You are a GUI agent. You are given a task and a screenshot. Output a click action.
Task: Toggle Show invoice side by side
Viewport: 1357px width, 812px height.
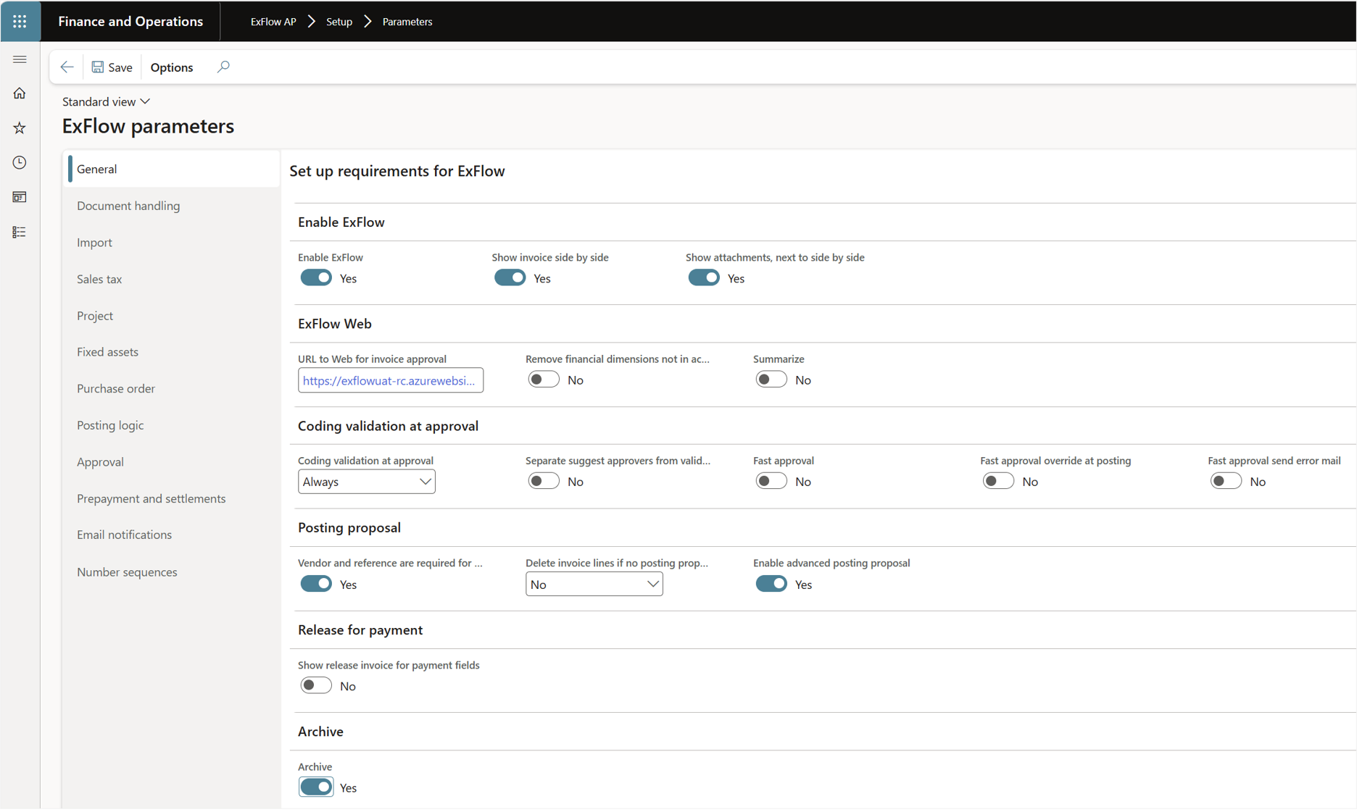[x=510, y=278]
